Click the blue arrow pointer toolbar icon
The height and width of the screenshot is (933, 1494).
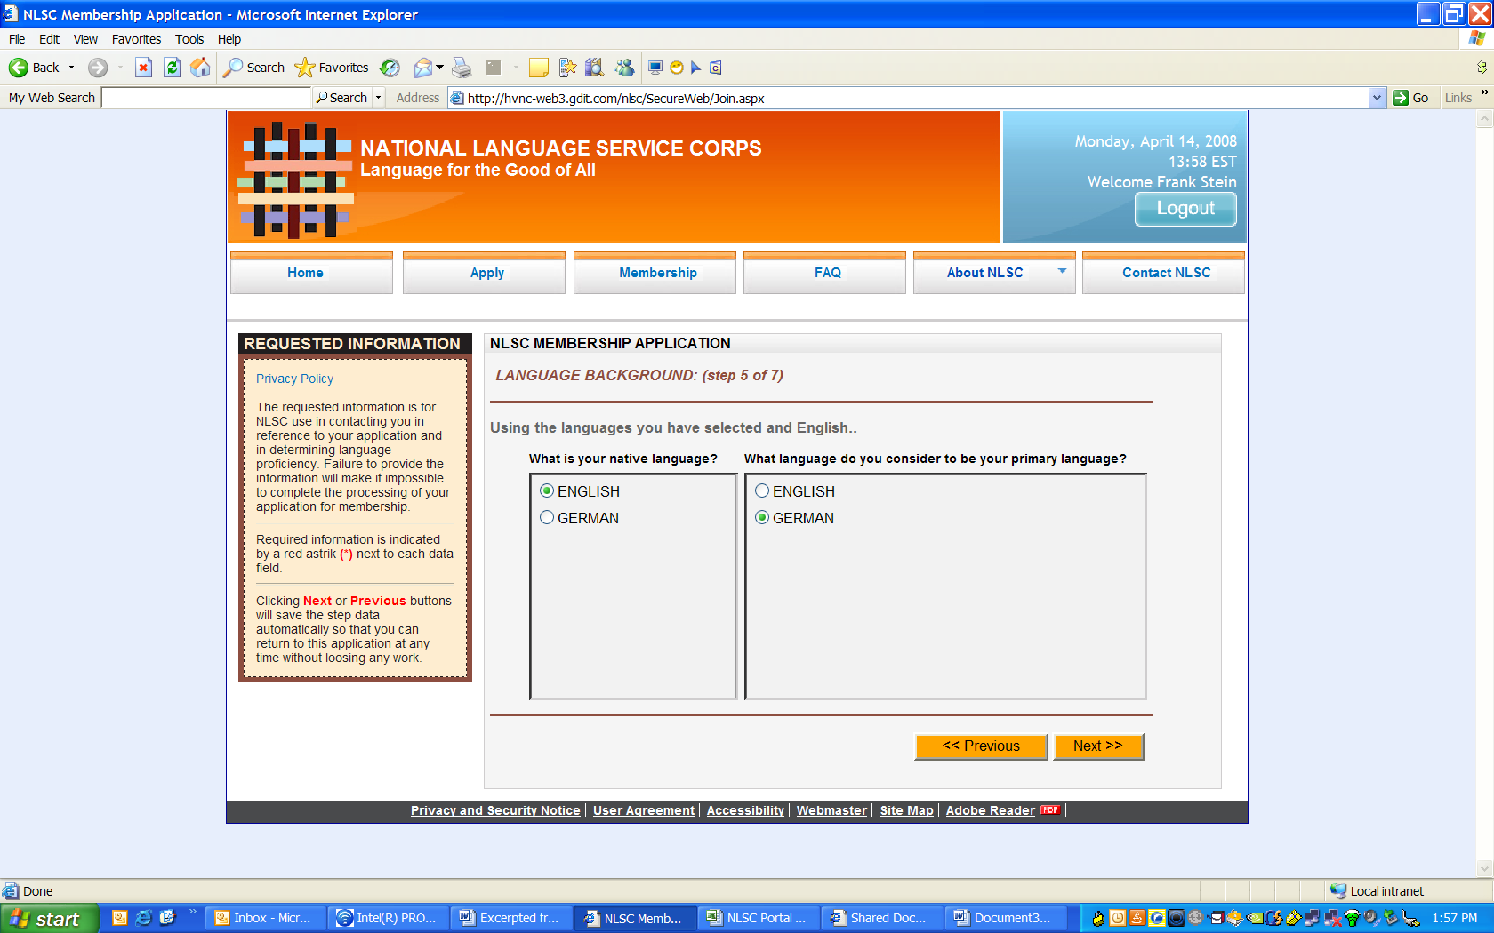pos(696,68)
